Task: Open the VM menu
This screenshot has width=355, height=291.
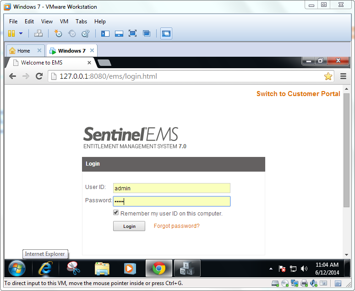Action: [x=64, y=22]
